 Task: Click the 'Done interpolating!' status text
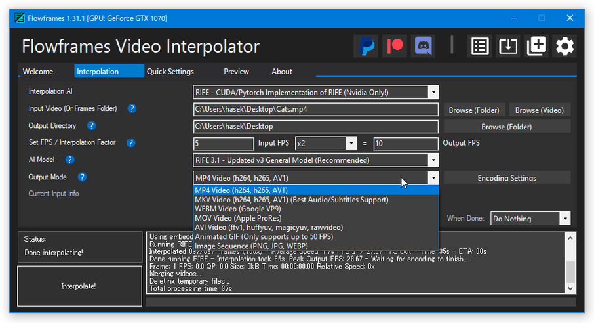53,253
